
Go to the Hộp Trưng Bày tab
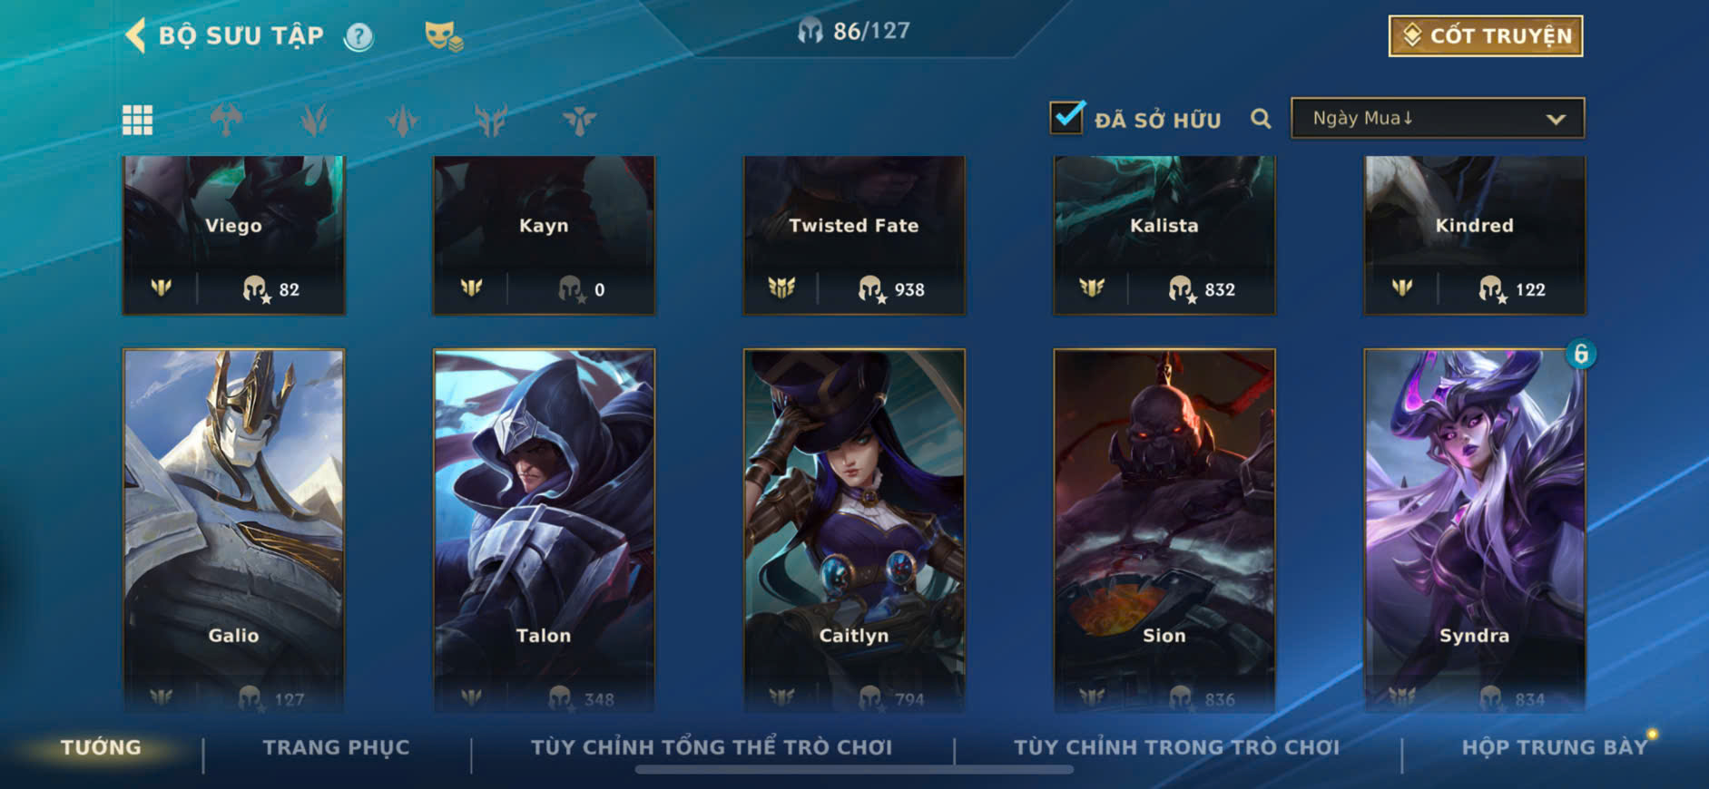[1554, 747]
